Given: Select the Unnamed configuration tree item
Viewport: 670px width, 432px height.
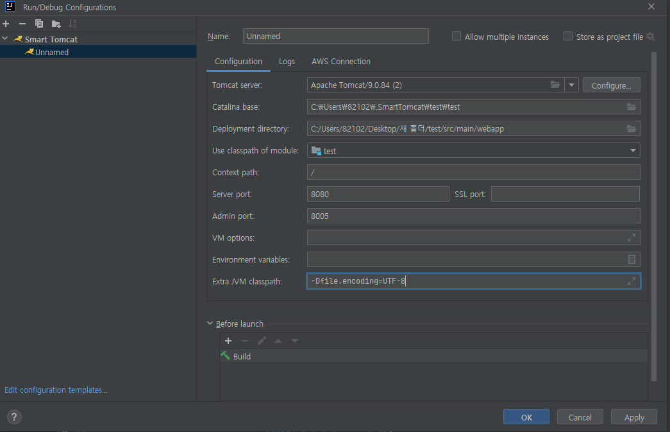Looking at the screenshot, I should click(x=98, y=52).
